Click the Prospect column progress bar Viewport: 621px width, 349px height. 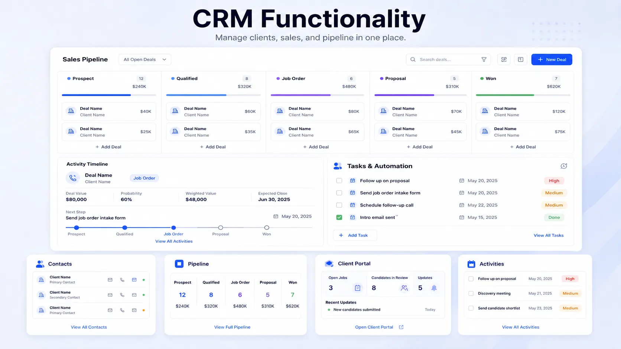coord(109,95)
